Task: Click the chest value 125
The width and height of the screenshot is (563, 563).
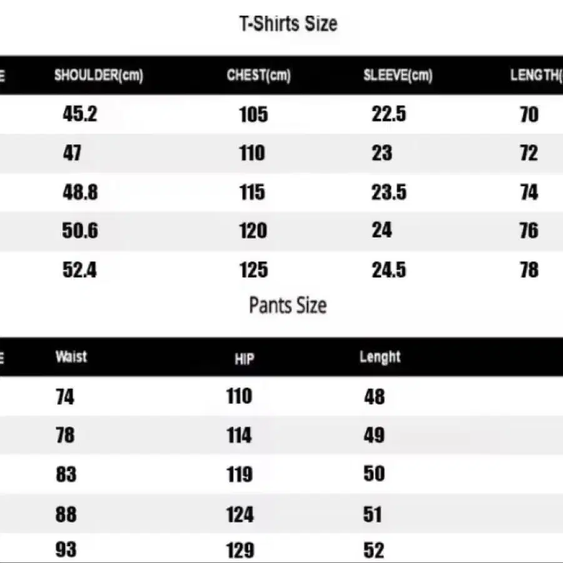Action: [253, 270]
